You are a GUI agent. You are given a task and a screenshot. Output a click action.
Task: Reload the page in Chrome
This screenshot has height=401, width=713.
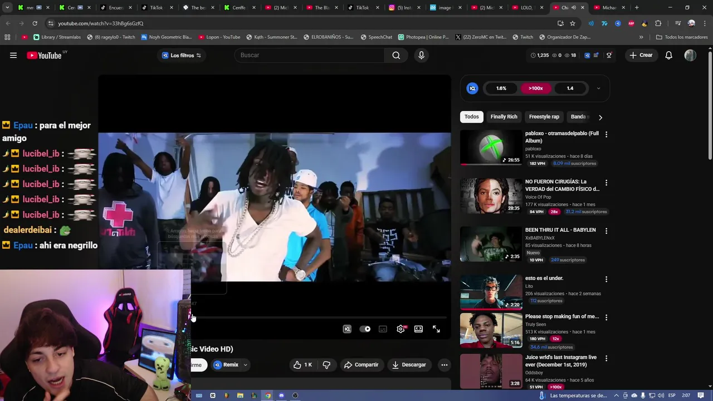click(35, 23)
